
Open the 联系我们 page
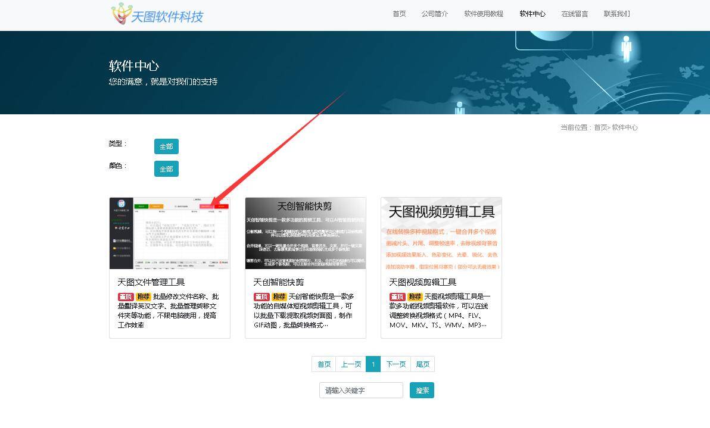click(x=616, y=14)
